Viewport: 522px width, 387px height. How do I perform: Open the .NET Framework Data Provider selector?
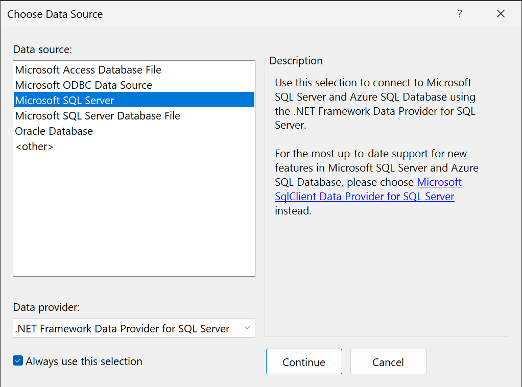[134, 328]
